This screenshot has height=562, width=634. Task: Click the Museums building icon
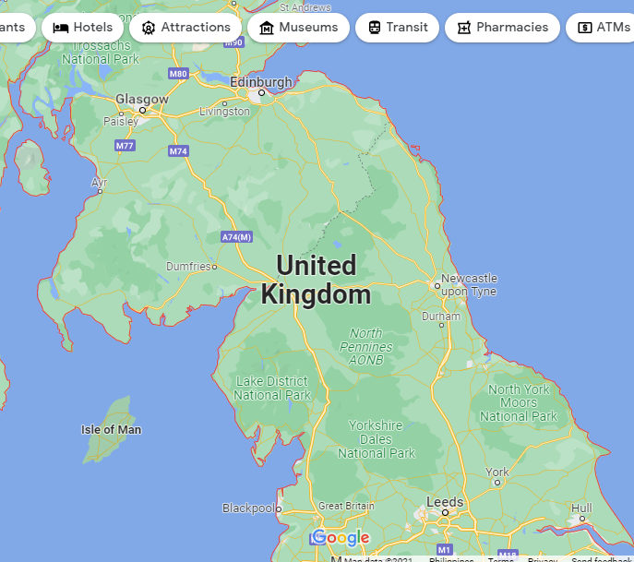click(267, 28)
